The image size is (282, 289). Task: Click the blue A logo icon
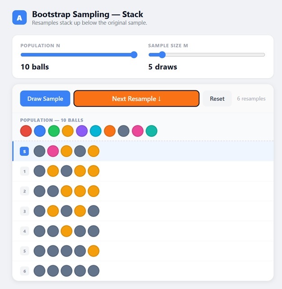19,18
